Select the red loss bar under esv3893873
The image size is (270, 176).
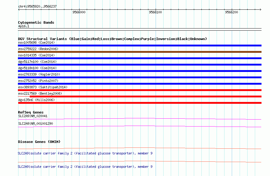pyautogui.click(x=140, y=90)
